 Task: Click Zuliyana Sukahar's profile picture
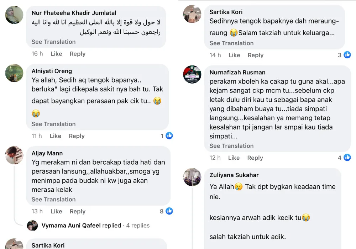coord(192,177)
